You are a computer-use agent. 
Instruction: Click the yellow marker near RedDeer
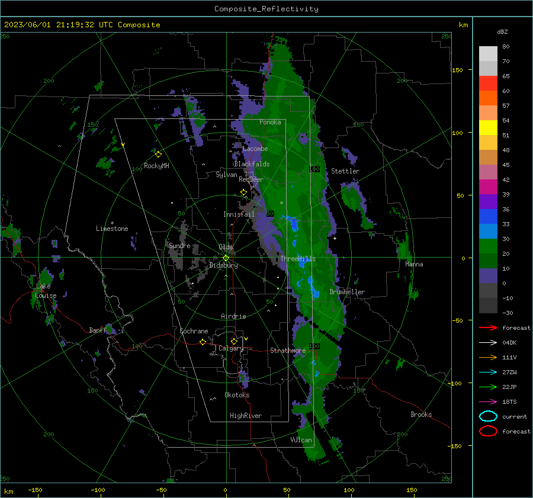tap(243, 192)
